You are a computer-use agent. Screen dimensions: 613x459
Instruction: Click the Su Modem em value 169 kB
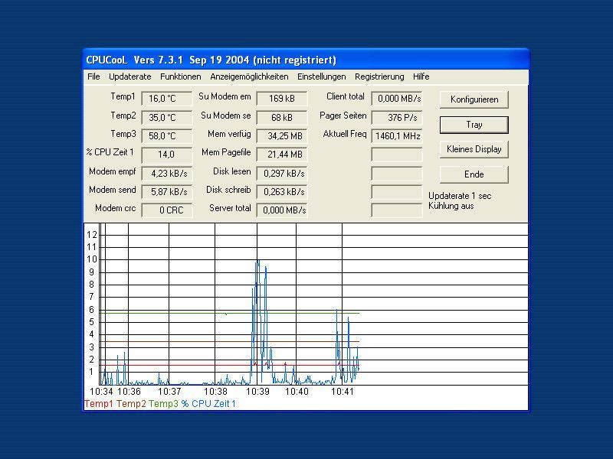coord(282,99)
